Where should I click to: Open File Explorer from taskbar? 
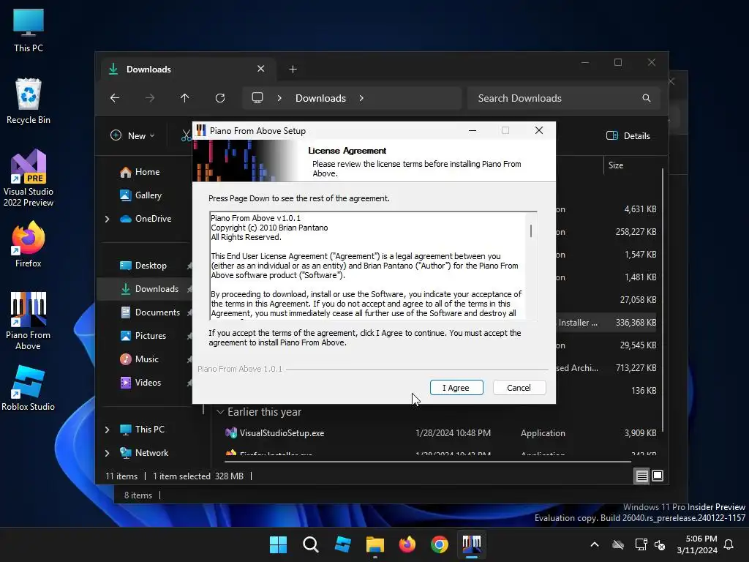[375, 544]
